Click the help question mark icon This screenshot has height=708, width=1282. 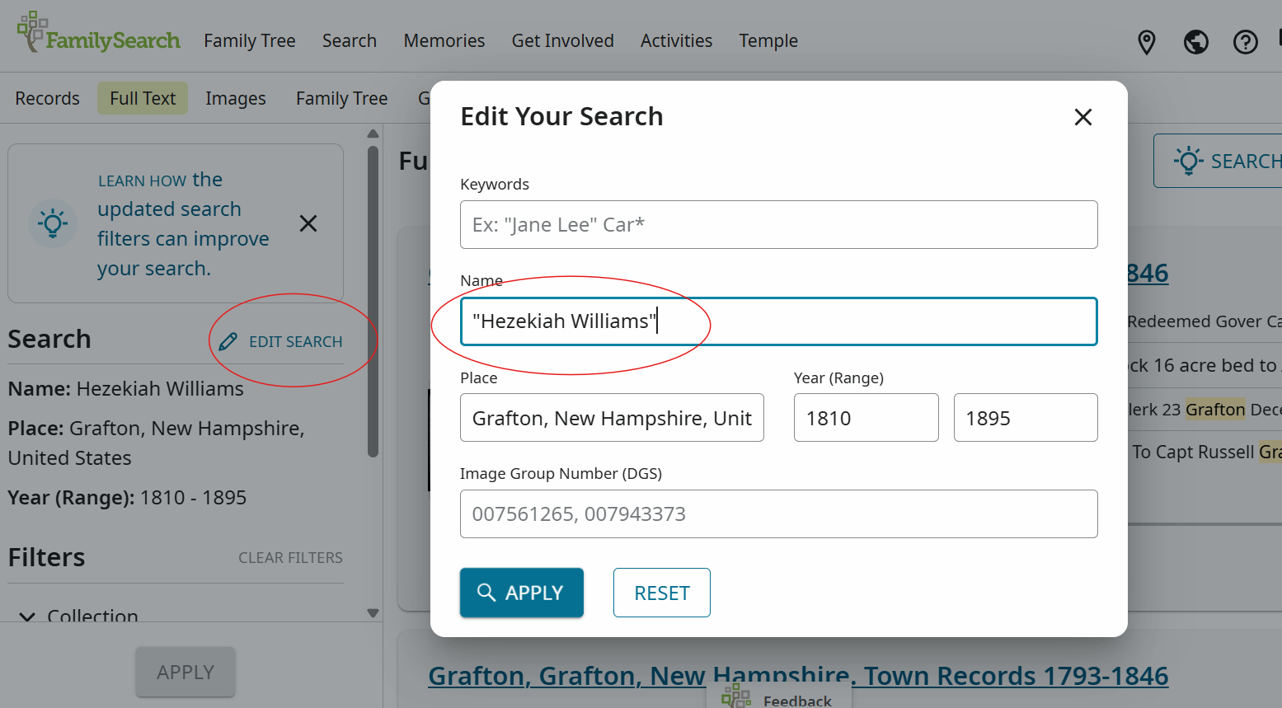click(1245, 41)
